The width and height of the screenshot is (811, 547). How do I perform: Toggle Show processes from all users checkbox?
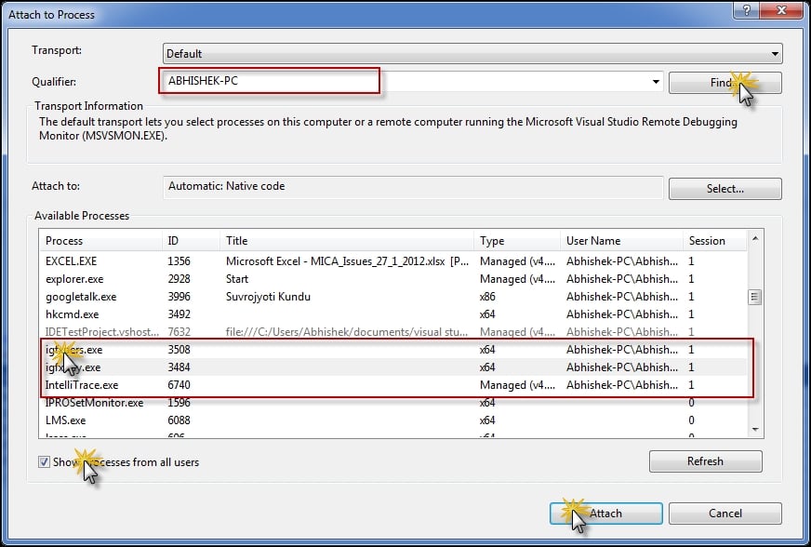[x=45, y=462]
